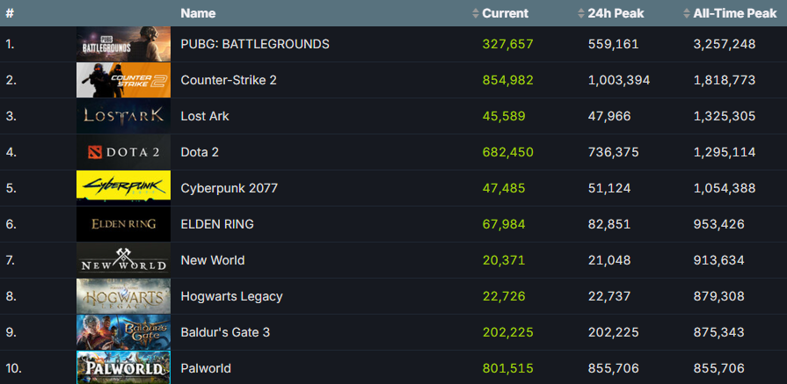Click the 24h Peak header label
Screen dimensions: 787x384
pyautogui.click(x=616, y=13)
